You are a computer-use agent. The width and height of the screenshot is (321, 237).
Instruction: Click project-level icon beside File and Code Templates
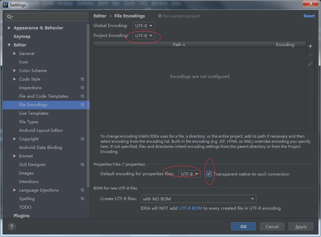click(82, 96)
